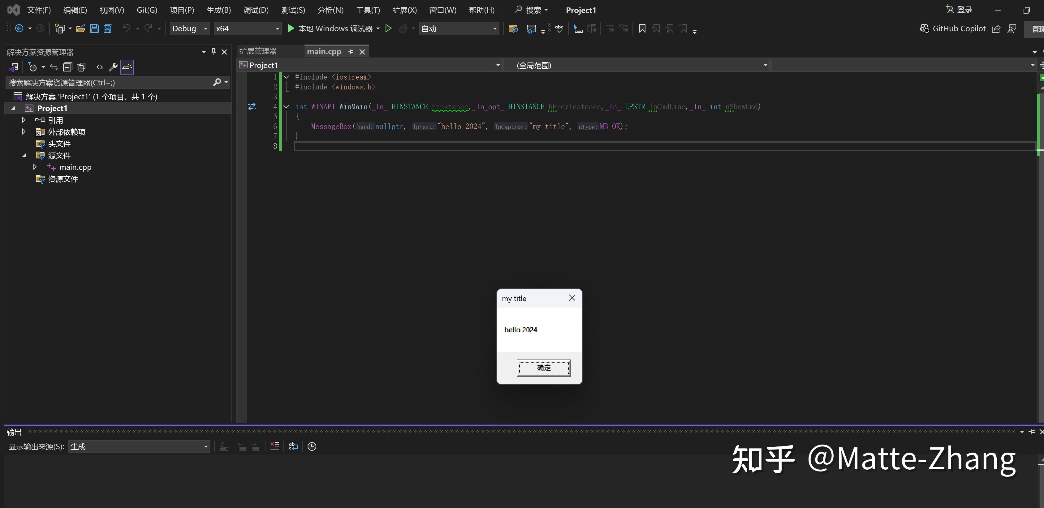Toggle Preview Selected Items in Solution Explorer
1044x508 pixels.
tap(127, 67)
